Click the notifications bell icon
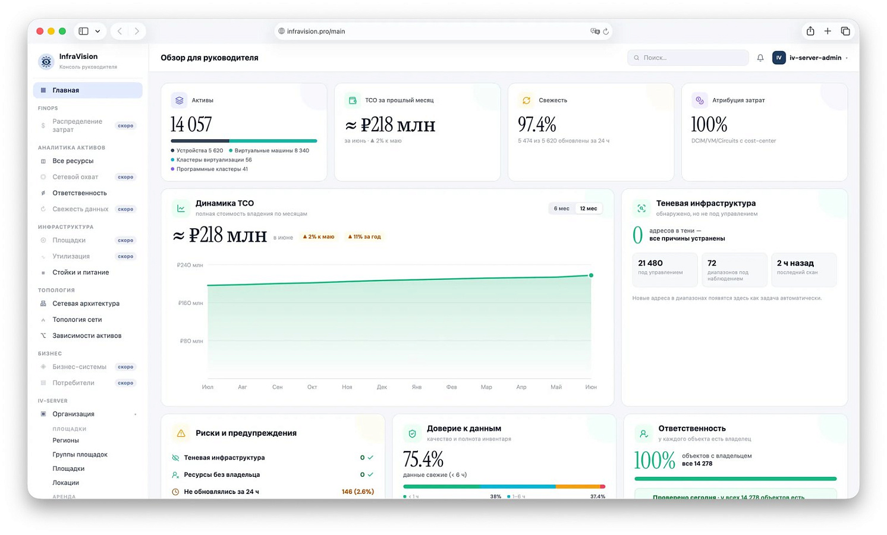The image size is (887, 535). tap(760, 58)
